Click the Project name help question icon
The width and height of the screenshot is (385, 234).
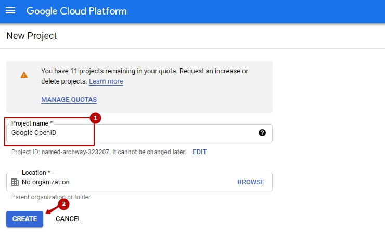click(x=262, y=133)
